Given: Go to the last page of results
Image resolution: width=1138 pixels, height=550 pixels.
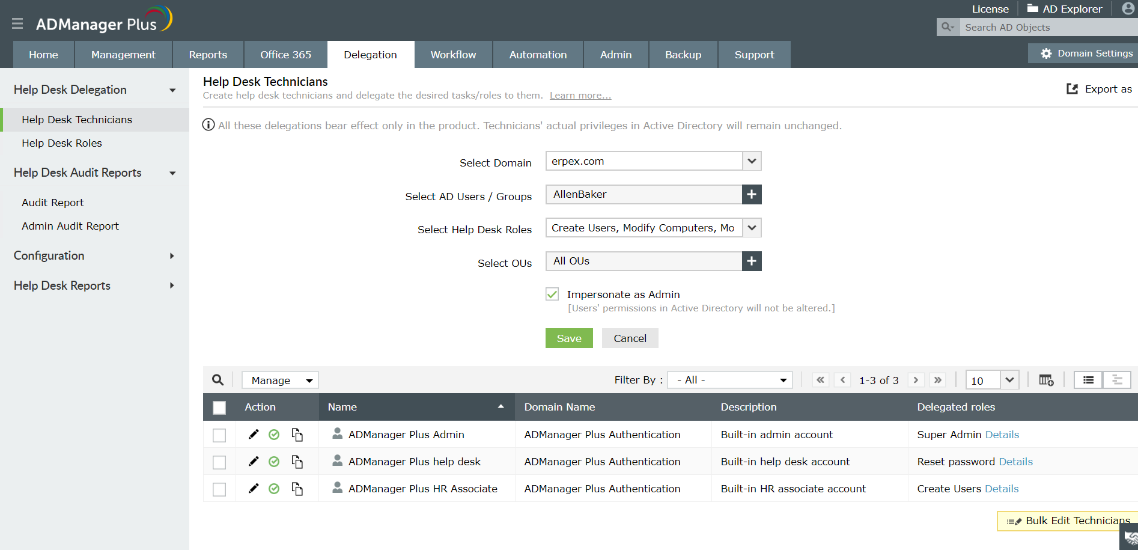Looking at the screenshot, I should [937, 380].
